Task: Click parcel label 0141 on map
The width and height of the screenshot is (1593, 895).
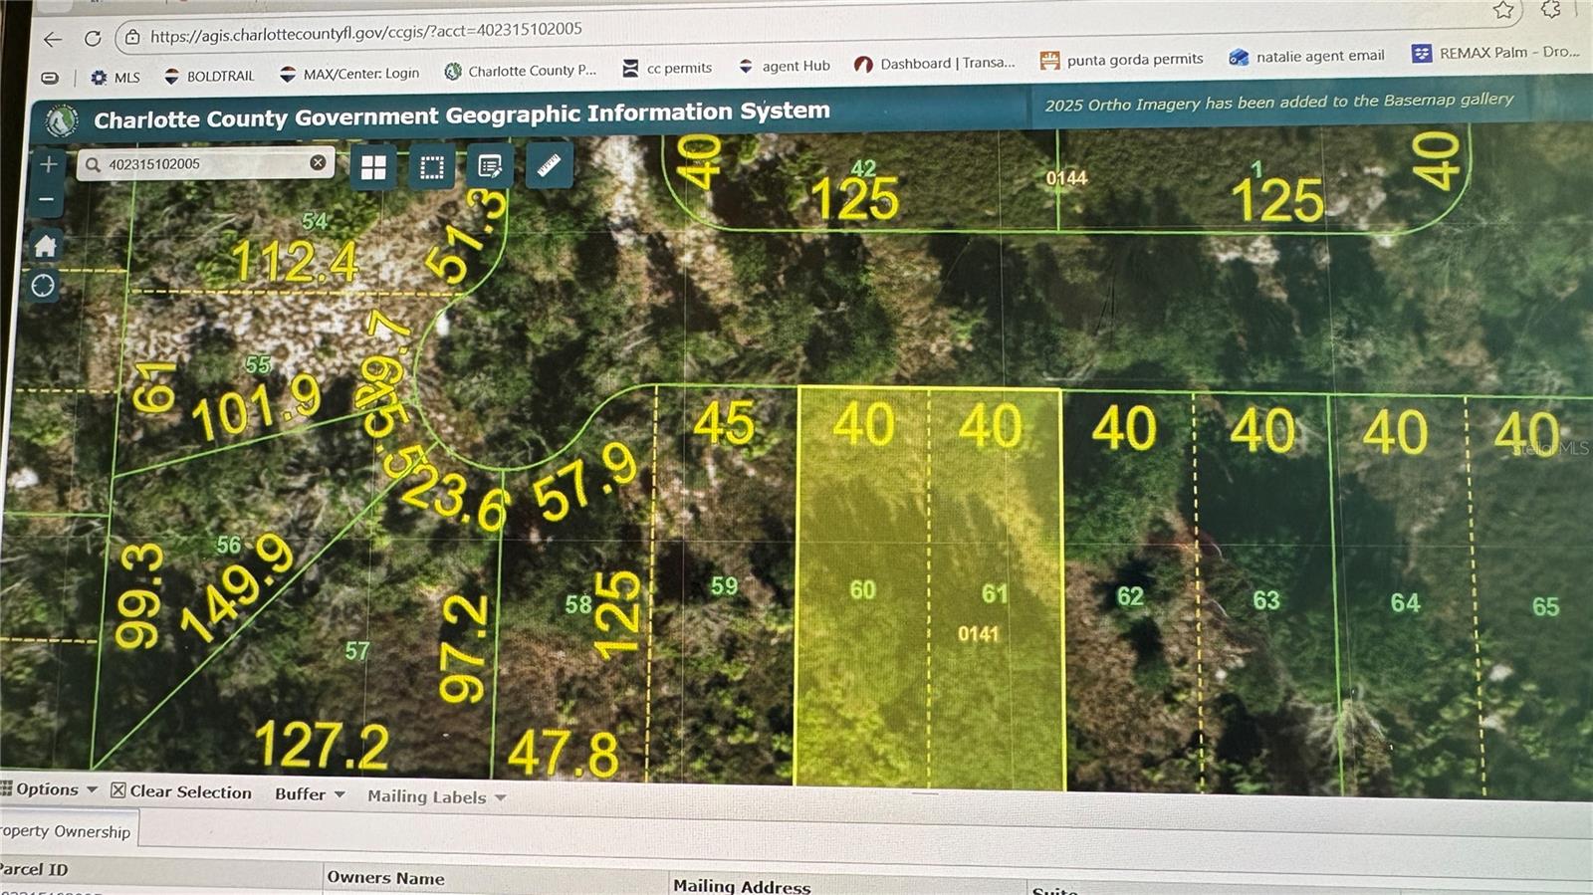Action: 978,634
